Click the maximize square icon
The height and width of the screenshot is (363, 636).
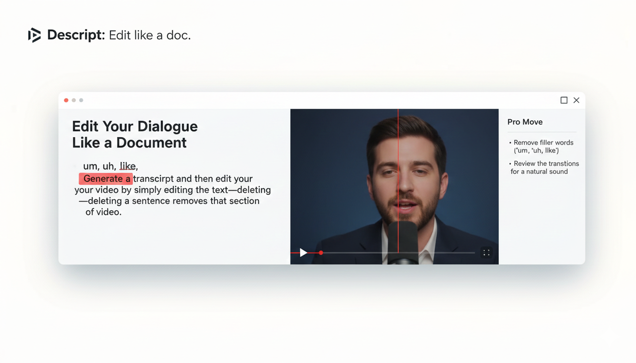click(563, 100)
